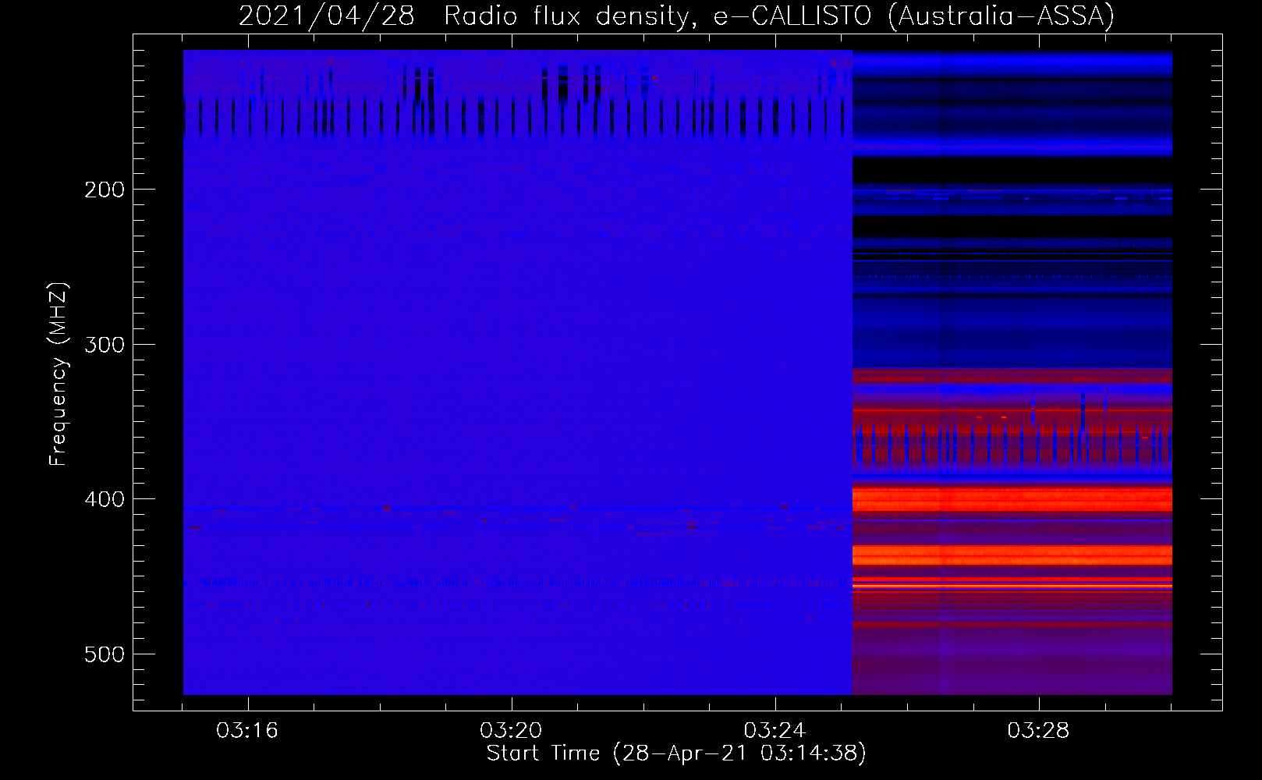The width and height of the screenshot is (1262, 780).
Task: Click the 400 frequency tick label
Action: tap(105, 499)
